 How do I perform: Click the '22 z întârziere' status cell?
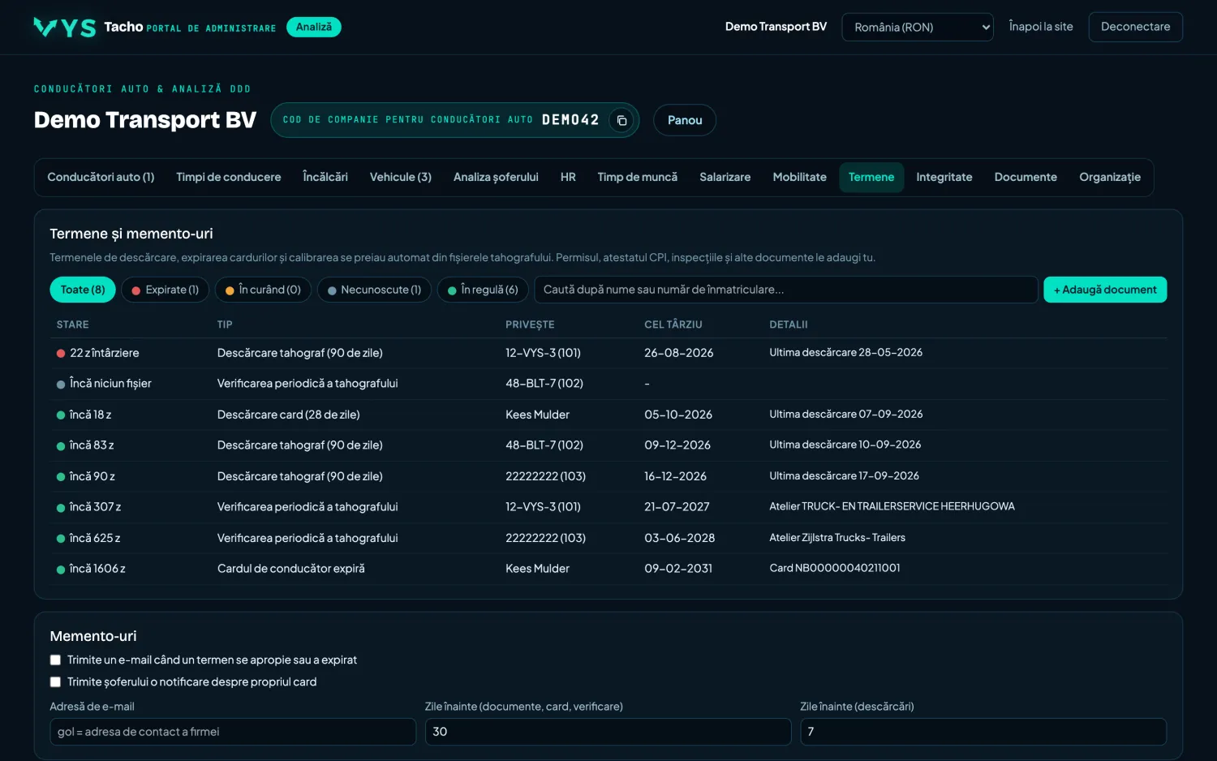pyautogui.click(x=98, y=353)
